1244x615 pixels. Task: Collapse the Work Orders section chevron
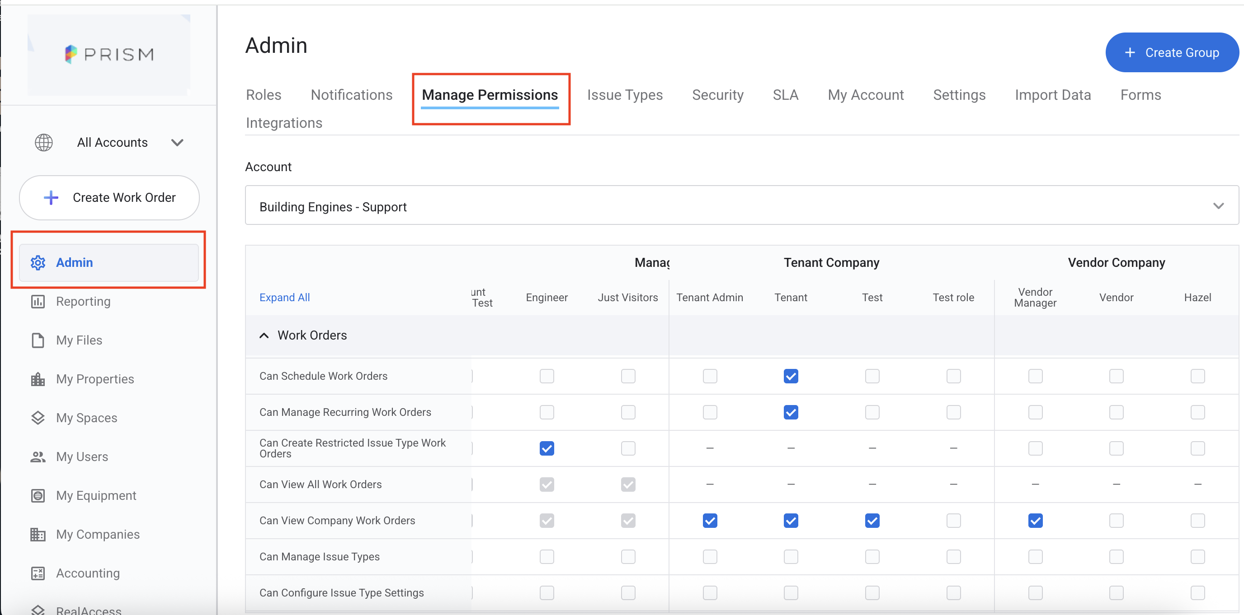(264, 335)
